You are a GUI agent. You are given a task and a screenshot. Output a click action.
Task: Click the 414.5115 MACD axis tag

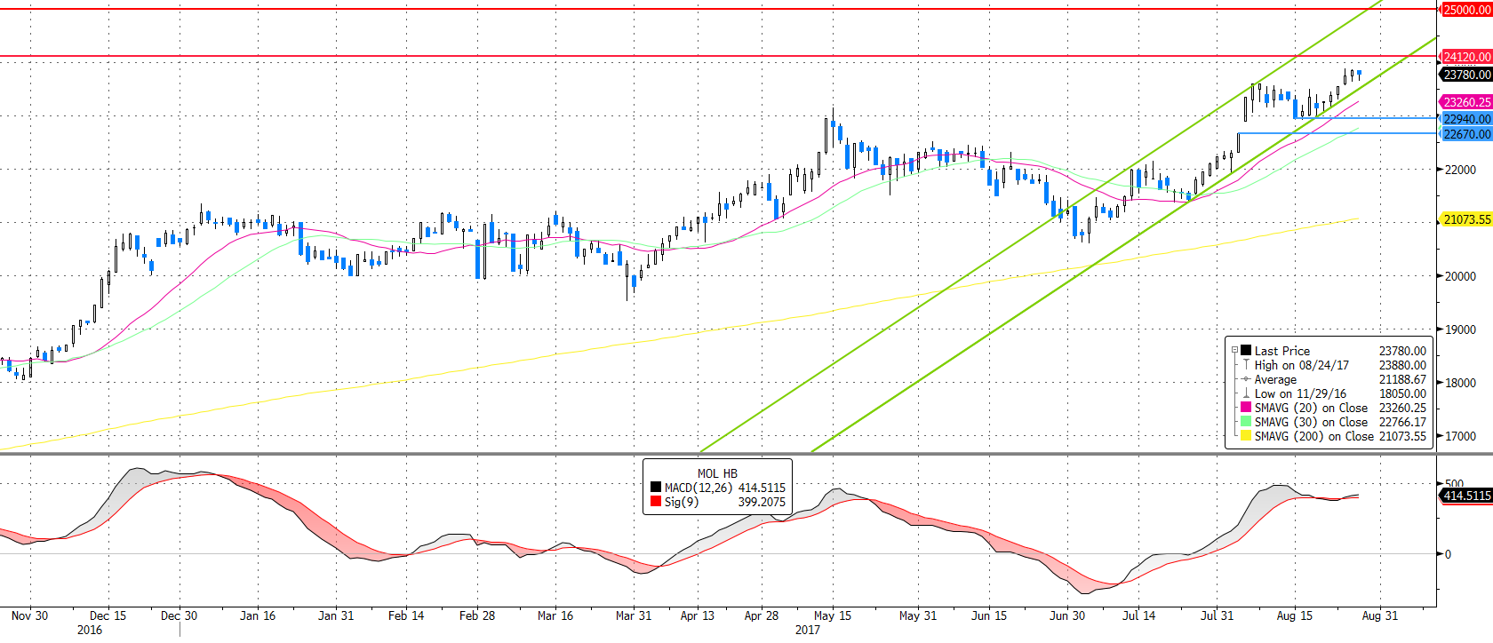point(1466,496)
